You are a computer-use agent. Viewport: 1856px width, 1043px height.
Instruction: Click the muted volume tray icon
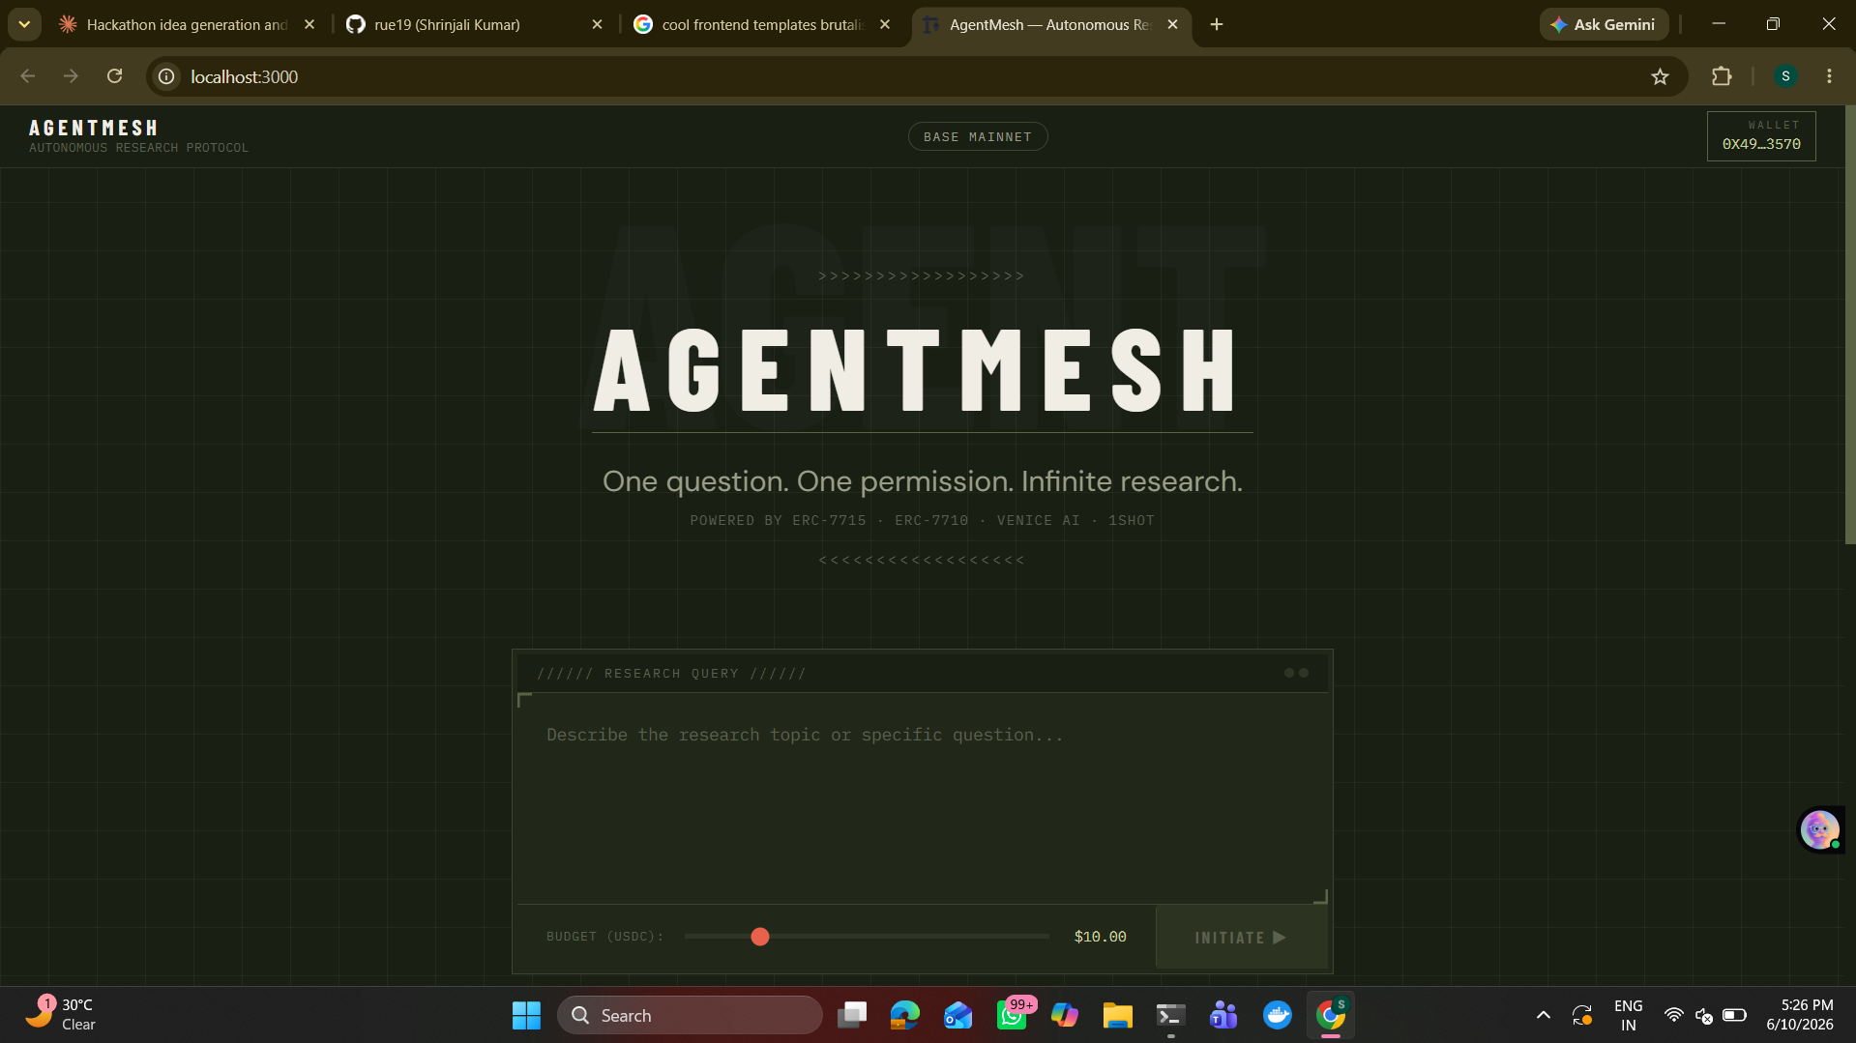tap(1704, 1015)
